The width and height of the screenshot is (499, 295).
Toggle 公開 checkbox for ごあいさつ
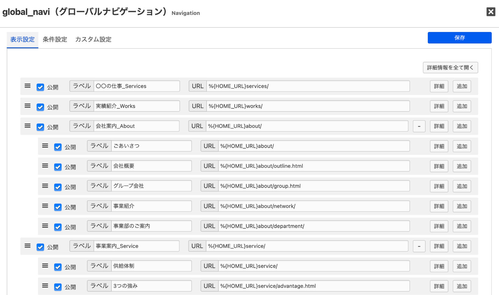pyautogui.click(x=58, y=147)
